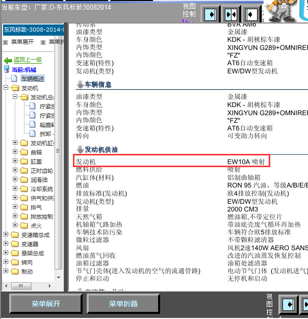
Task: Click the bottom 菜单折叠 button
Action: pos(123,304)
